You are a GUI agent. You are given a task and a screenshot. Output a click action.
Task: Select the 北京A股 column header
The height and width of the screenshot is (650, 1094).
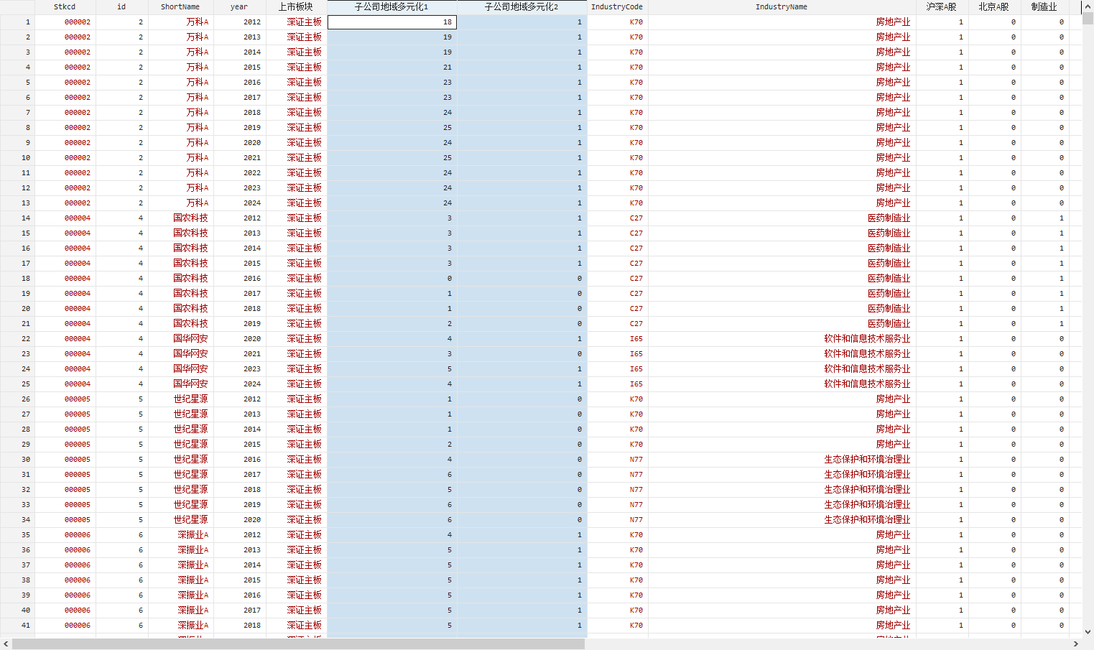coord(994,6)
